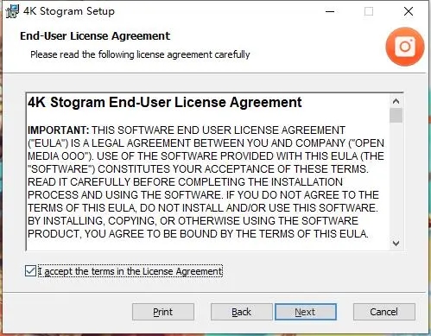Close the 4K Stogram Setup window

tap(409, 11)
